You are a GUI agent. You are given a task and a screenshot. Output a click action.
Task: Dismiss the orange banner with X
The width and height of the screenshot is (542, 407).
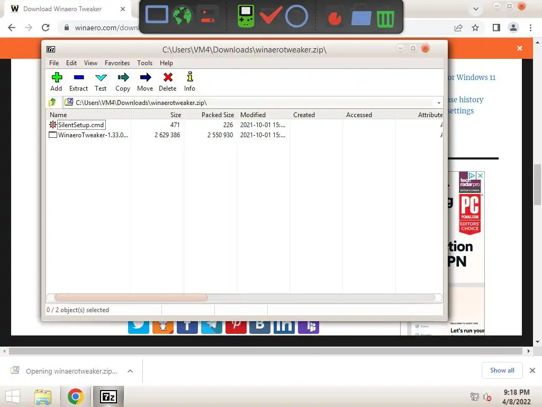520,48
